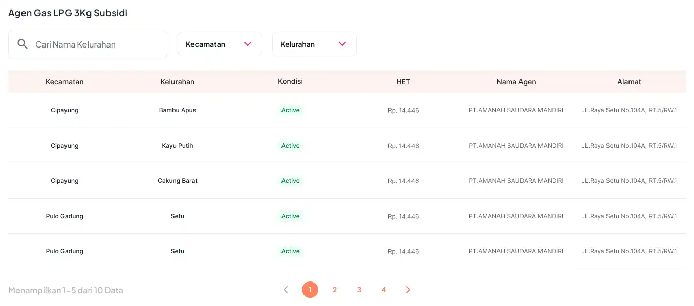Go to next page arrow
Viewport: 694px width, 306px height.
click(x=408, y=290)
